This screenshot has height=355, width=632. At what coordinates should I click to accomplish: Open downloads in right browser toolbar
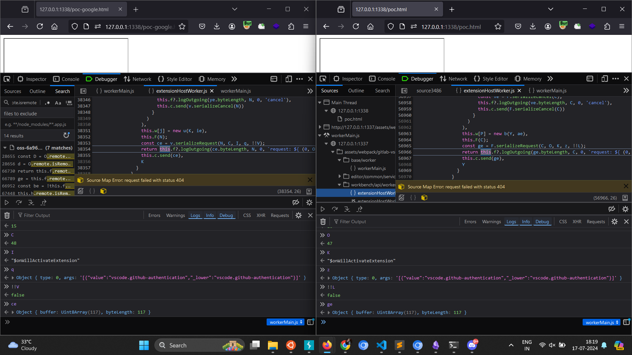pos(533,27)
